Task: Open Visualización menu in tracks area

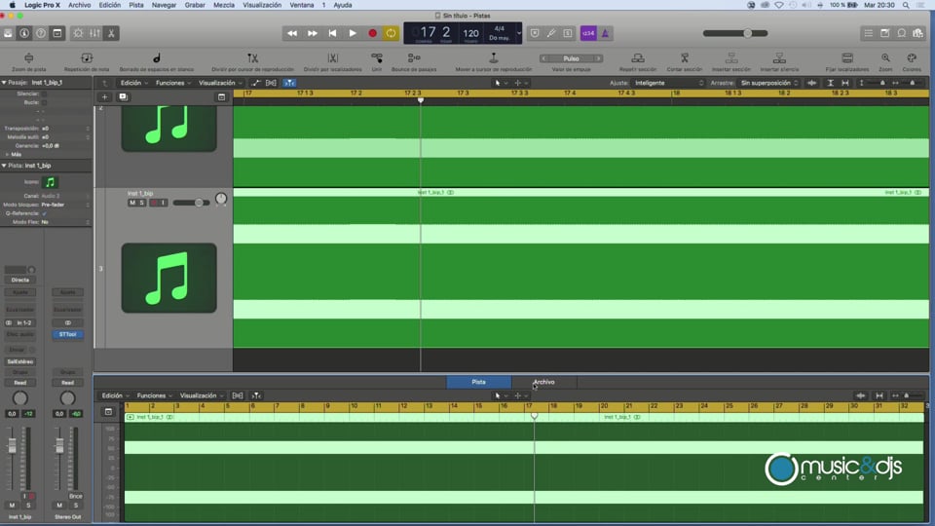Action: coord(219,83)
